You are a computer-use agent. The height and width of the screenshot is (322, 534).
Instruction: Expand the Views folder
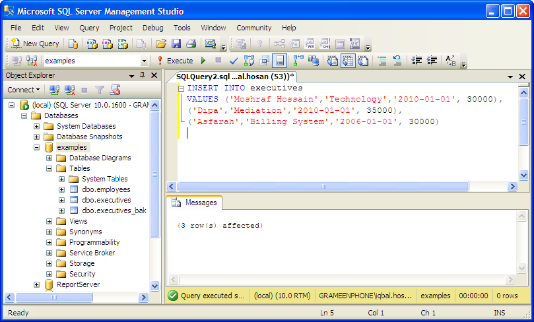(x=49, y=221)
